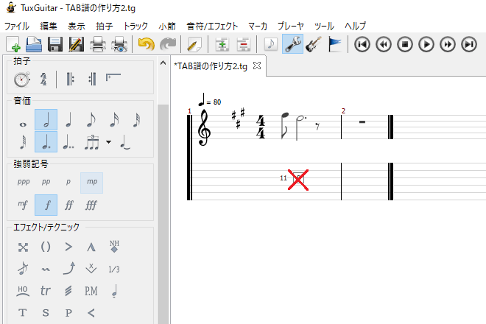Remove a track with the red minus icon
Viewport: 486px width, 324px height.
coord(244,44)
